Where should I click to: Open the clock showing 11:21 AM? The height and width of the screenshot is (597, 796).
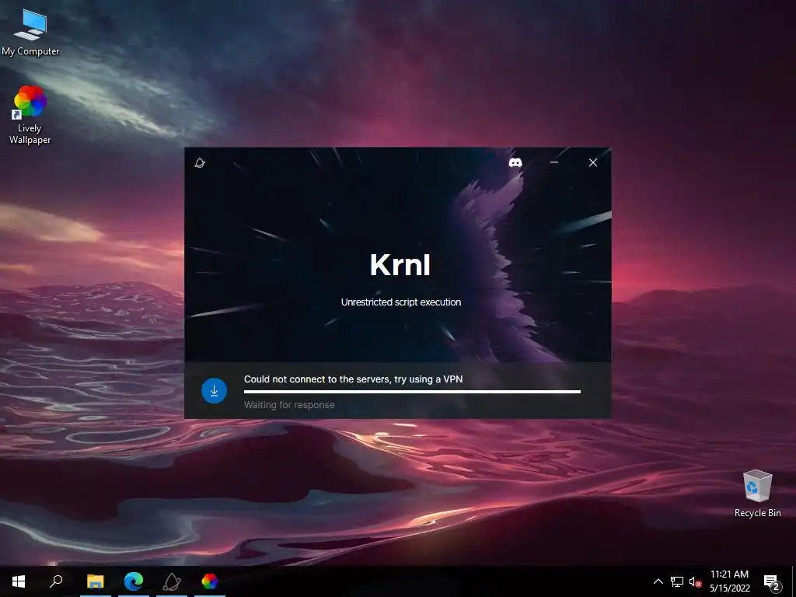click(x=729, y=581)
